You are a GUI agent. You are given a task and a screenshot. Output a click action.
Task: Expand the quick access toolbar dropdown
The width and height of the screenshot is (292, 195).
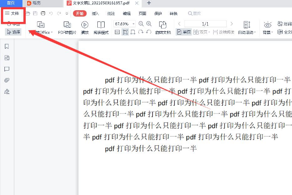point(67,14)
